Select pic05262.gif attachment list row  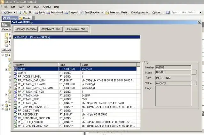(x=77, y=37)
